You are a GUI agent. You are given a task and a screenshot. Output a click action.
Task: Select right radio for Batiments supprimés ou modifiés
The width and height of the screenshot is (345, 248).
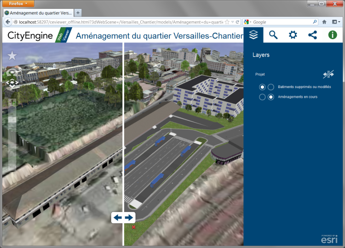[271, 87]
